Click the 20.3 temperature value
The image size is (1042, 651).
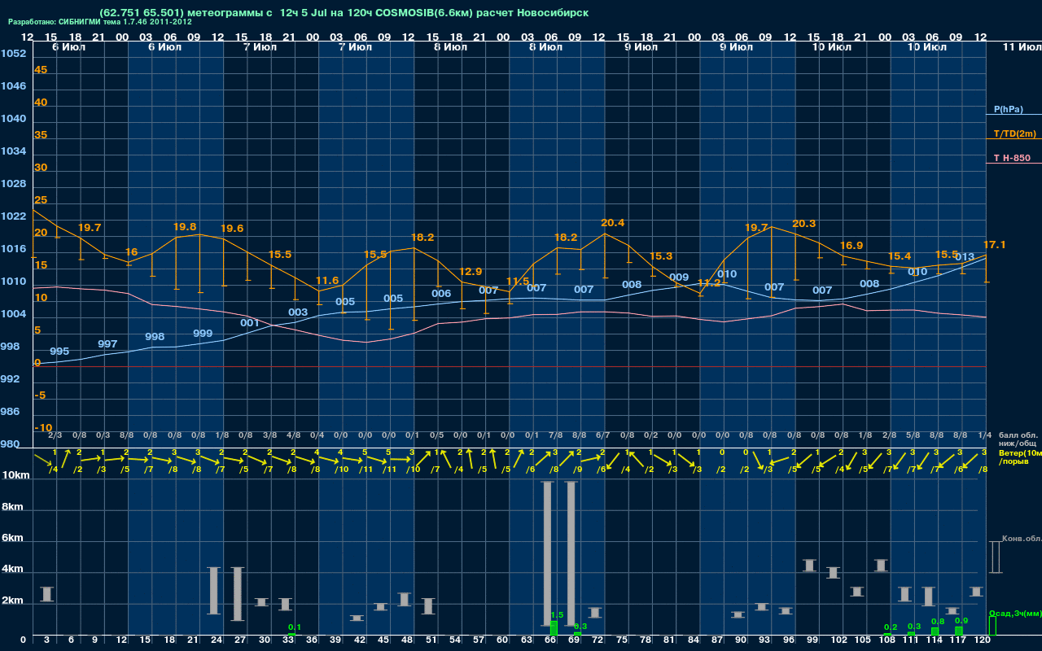tap(803, 224)
